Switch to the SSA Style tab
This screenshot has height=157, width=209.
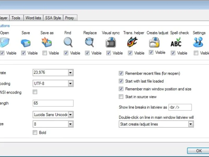coord(53,18)
